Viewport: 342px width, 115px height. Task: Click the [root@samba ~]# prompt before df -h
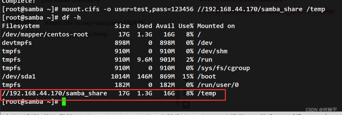(x=30, y=17)
